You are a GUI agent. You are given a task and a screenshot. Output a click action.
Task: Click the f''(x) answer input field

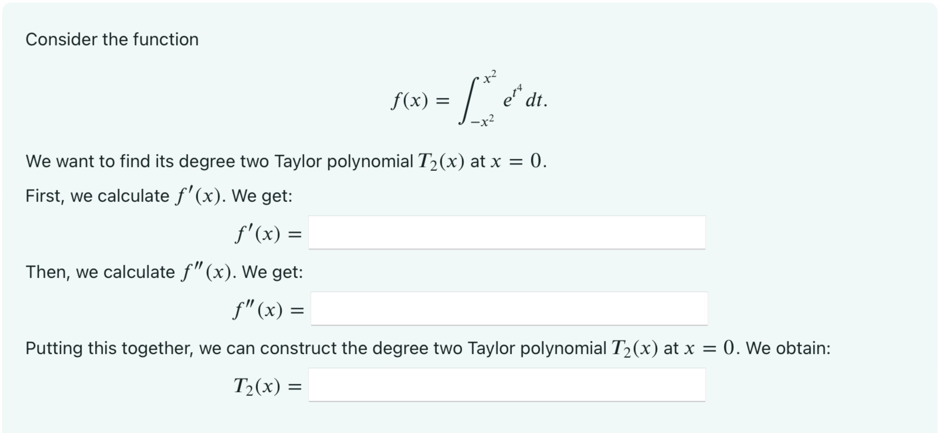click(509, 309)
